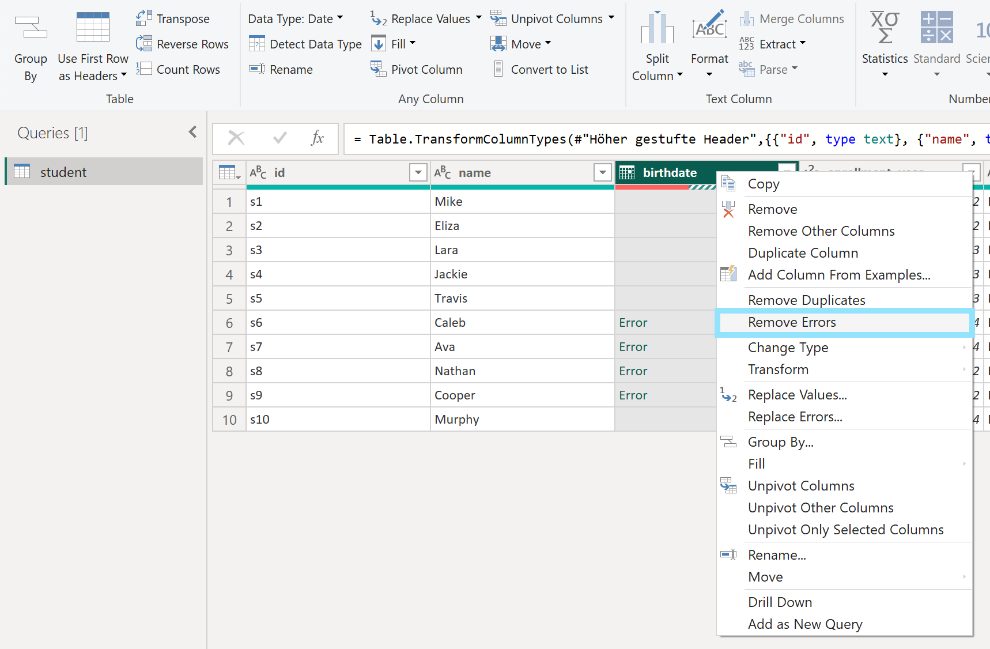990x649 pixels.
Task: Choose Remove Errors from context menu
Action: [791, 322]
